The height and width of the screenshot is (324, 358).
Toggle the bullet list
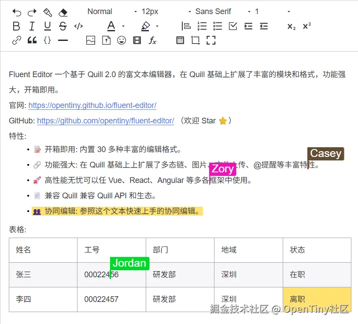point(218,26)
